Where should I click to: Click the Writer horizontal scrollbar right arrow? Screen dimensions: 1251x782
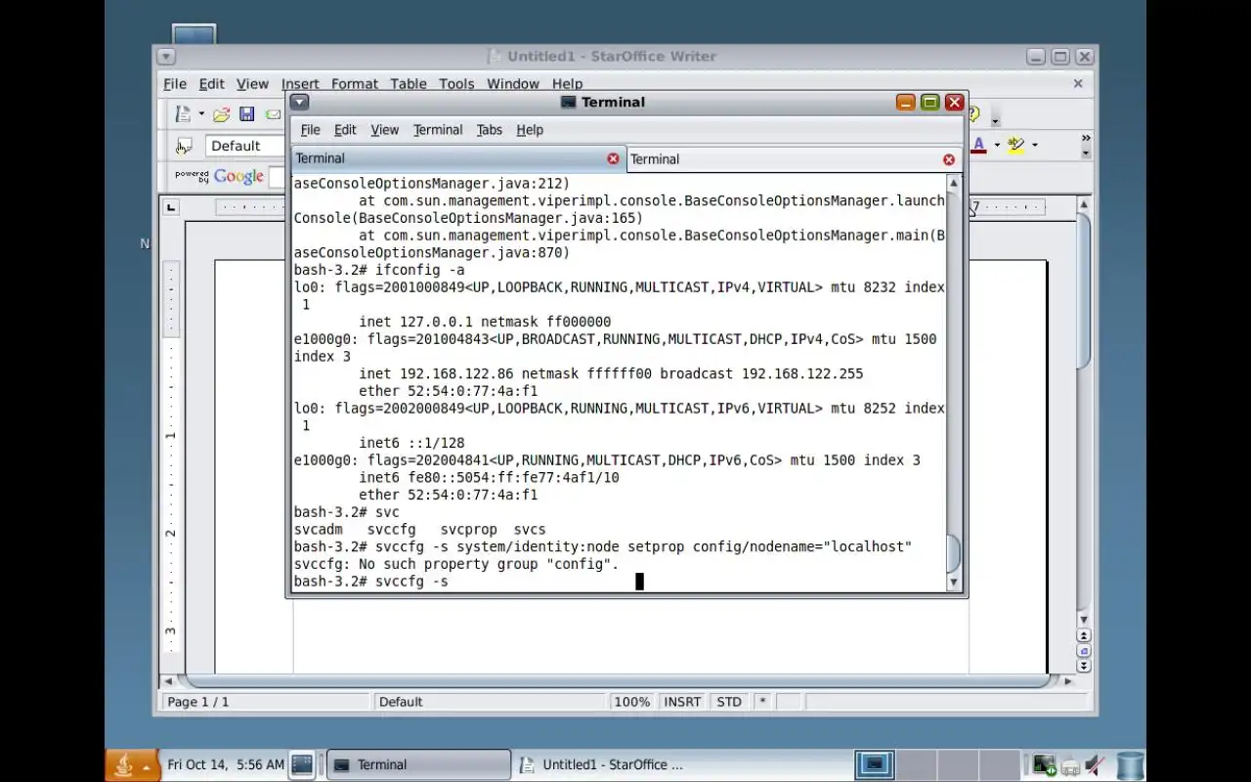point(1067,681)
